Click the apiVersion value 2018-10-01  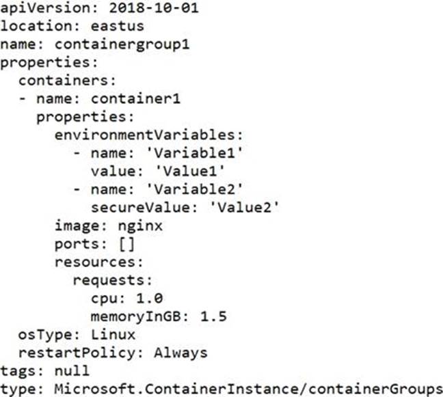coord(144,10)
